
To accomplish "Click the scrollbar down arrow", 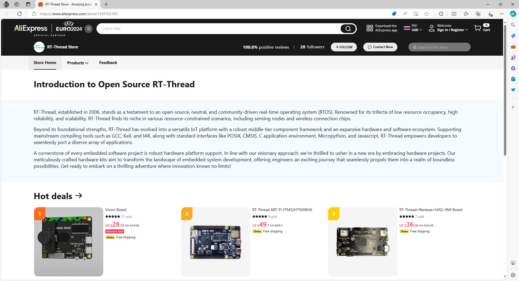I will point(505,277).
